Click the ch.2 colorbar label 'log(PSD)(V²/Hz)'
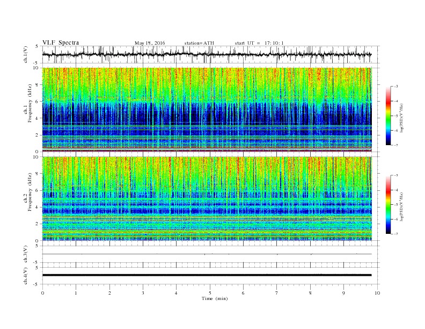 pyautogui.click(x=401, y=206)
